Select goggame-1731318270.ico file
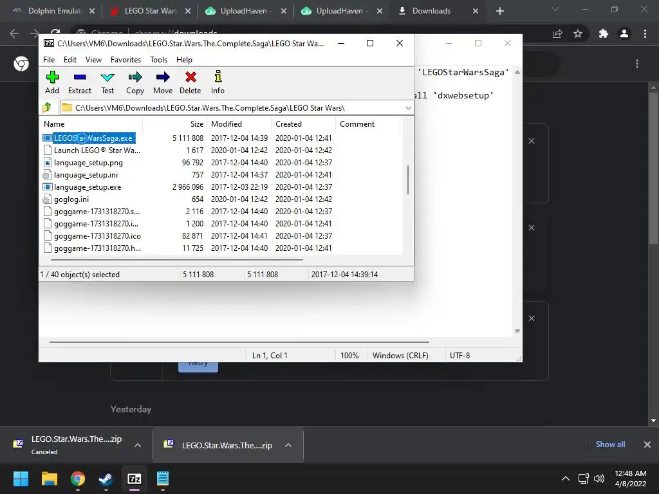The image size is (659, 494). (98, 235)
